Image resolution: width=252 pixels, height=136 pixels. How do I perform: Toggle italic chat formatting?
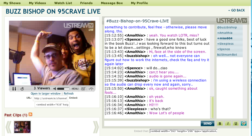click(228, 123)
